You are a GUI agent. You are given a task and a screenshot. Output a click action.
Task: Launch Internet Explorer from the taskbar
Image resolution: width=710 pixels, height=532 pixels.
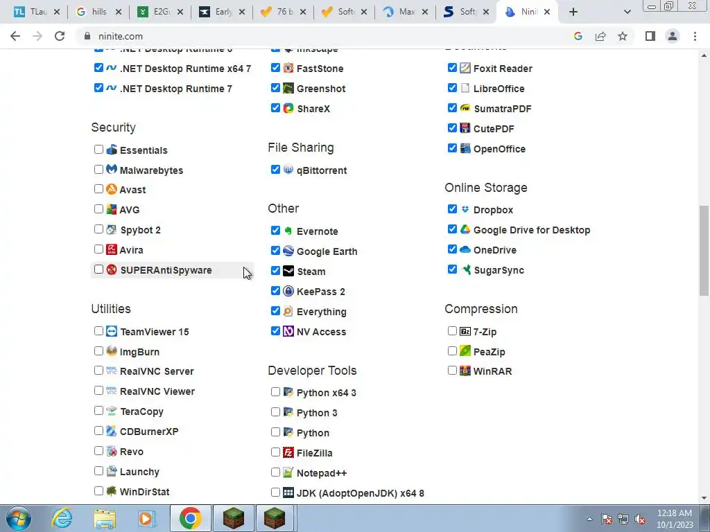(x=62, y=518)
